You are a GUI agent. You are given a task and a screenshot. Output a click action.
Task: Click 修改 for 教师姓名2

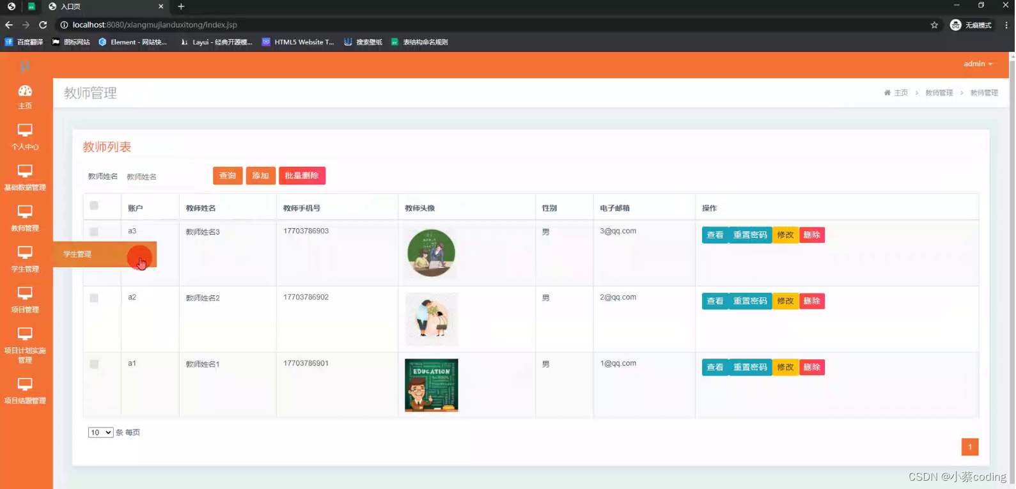click(785, 301)
